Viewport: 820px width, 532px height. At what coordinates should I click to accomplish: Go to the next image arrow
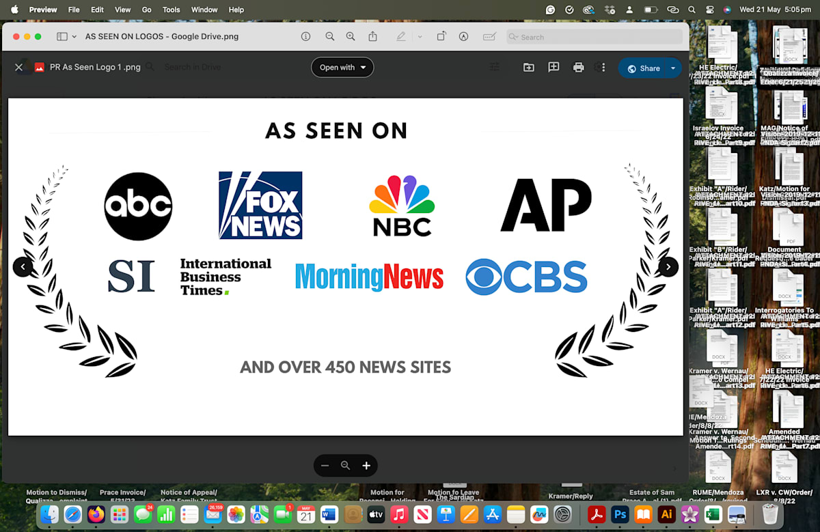[x=668, y=266]
